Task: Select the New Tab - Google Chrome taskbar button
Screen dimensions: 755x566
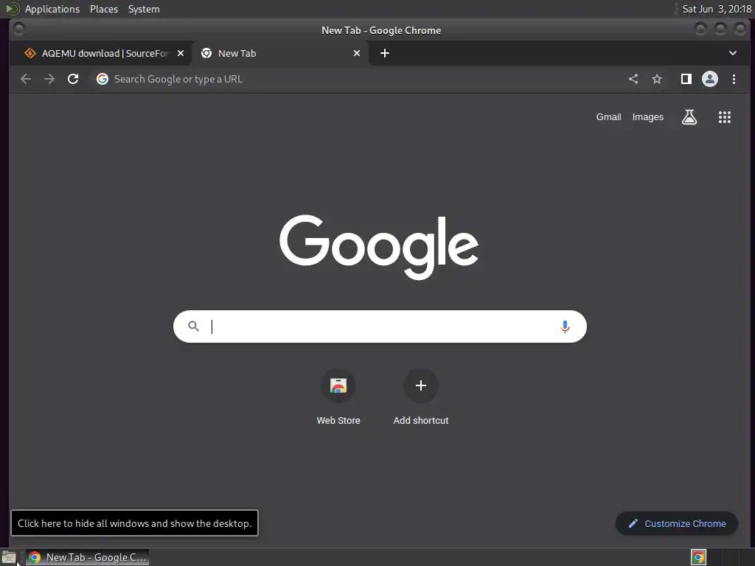Action: [87, 557]
